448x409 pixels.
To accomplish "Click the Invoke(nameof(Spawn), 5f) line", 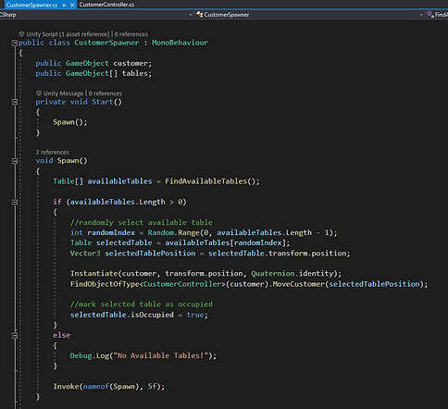I will (x=109, y=387).
